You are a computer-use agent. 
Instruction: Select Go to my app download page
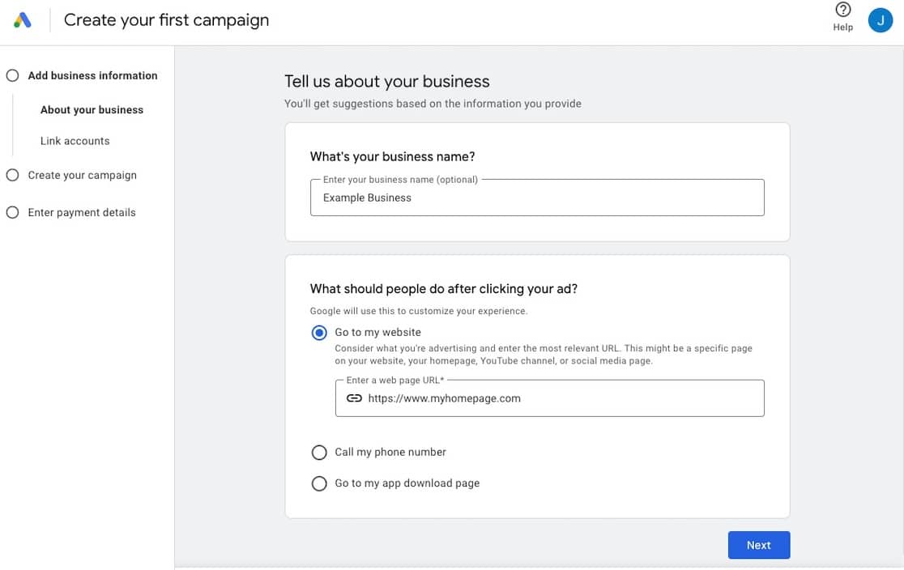tap(319, 483)
